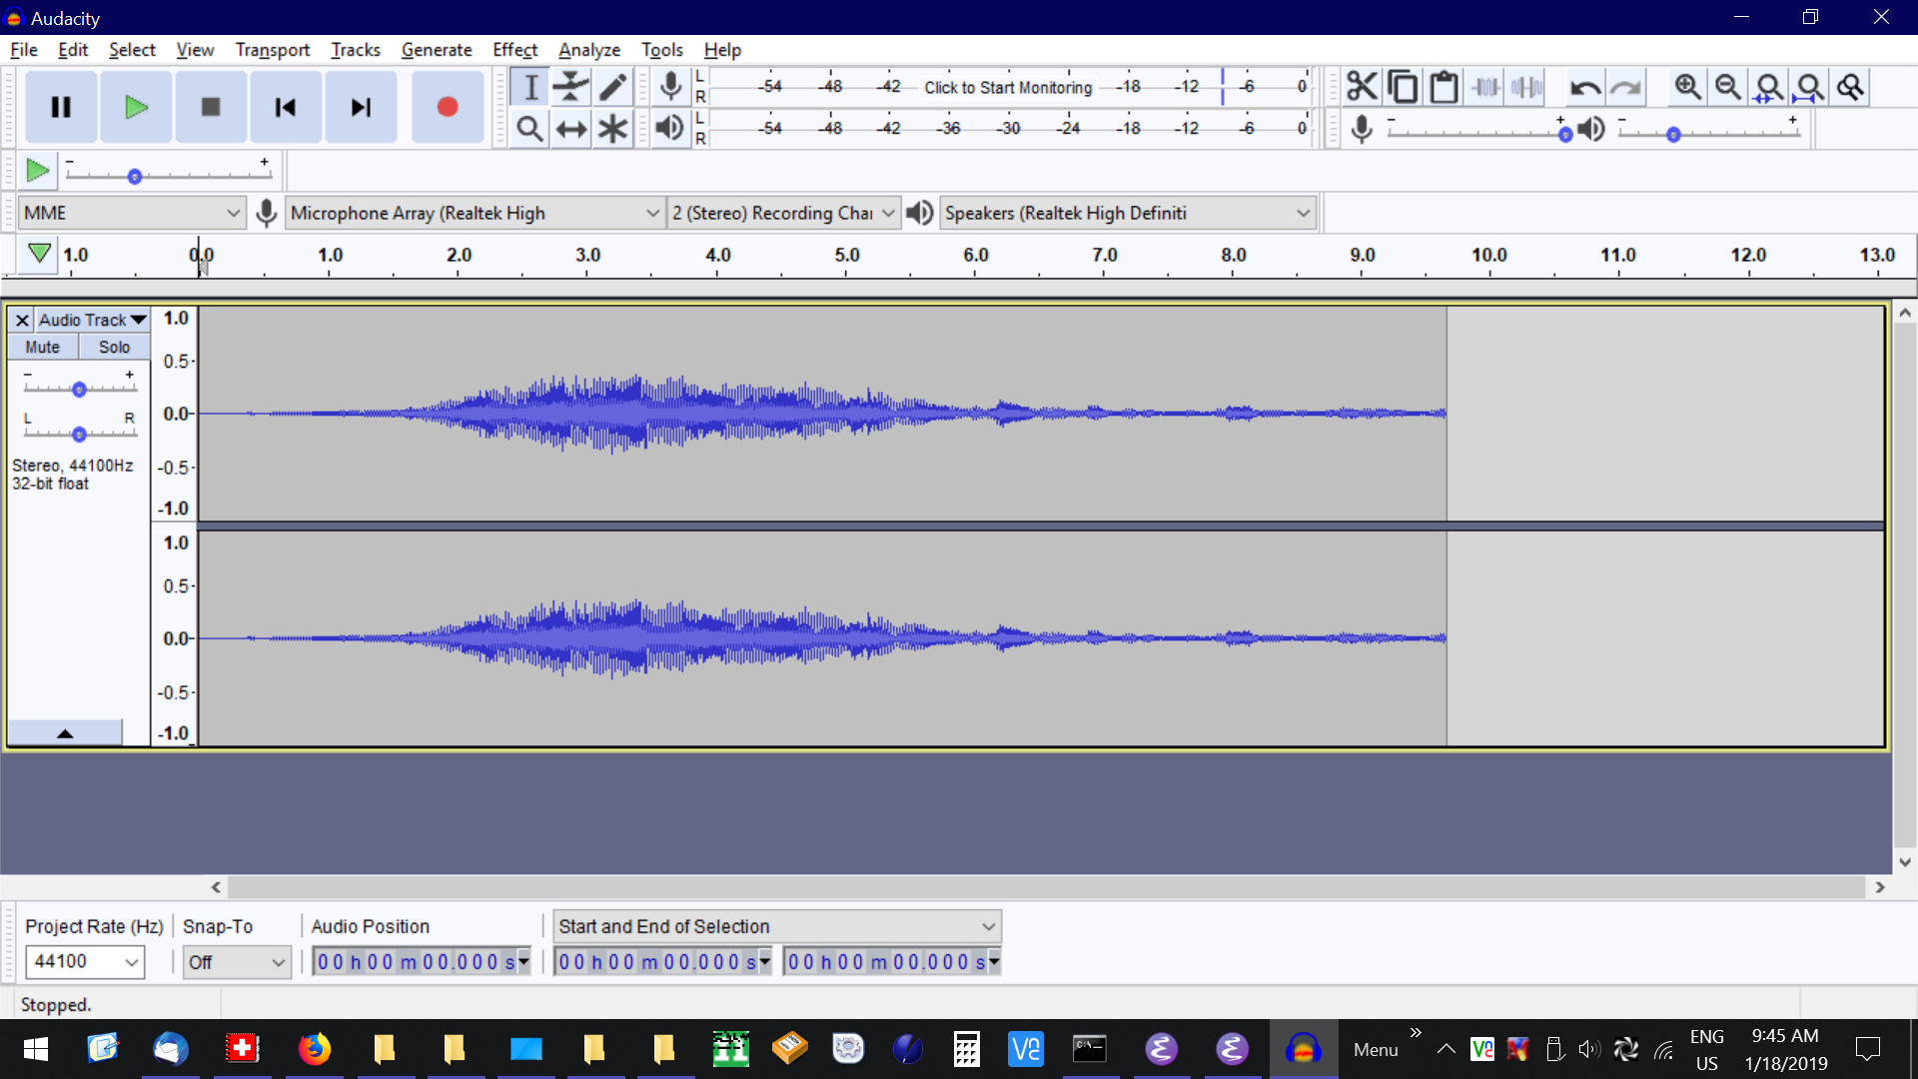1918x1079 pixels.
Task: Open the Audio Track name menu
Action: [91, 320]
